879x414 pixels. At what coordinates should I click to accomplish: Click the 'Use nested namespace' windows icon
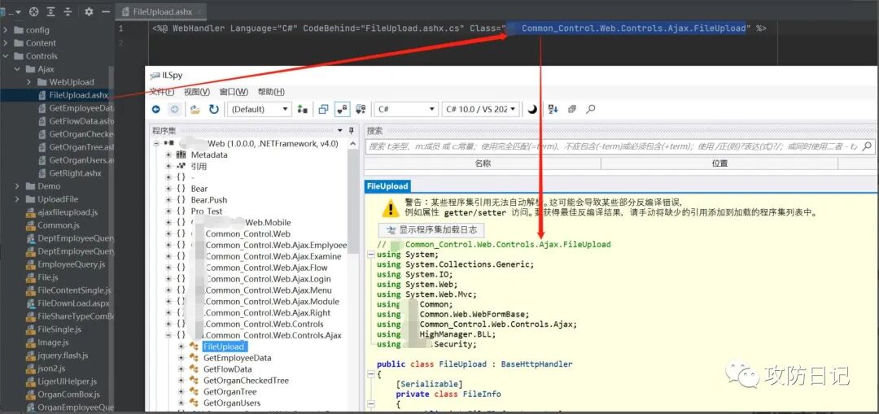point(323,109)
